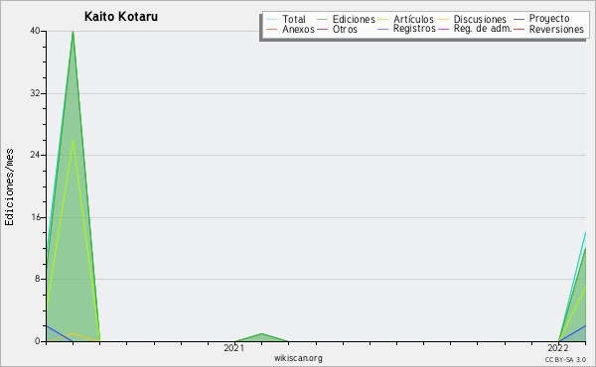
Task: Click the Reg. de adm. legend label
Action: (483, 29)
